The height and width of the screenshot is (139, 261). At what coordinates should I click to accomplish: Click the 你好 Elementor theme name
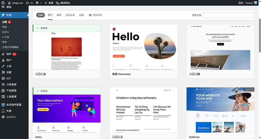pyautogui.click(x=122, y=74)
